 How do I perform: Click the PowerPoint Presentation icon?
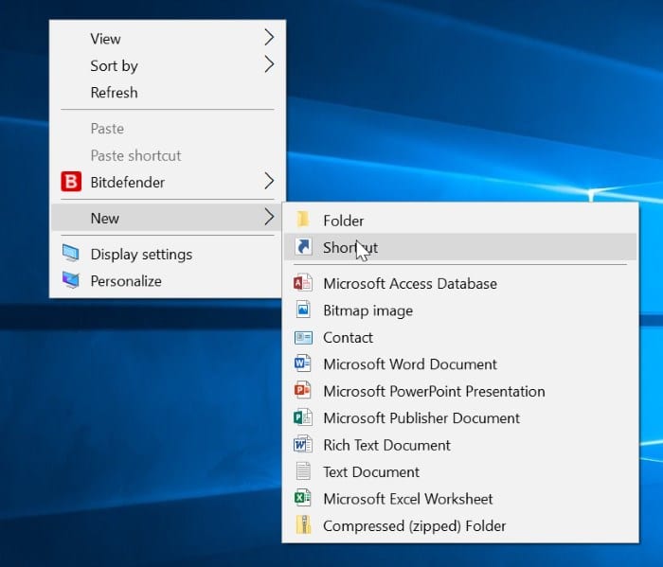pyautogui.click(x=303, y=390)
